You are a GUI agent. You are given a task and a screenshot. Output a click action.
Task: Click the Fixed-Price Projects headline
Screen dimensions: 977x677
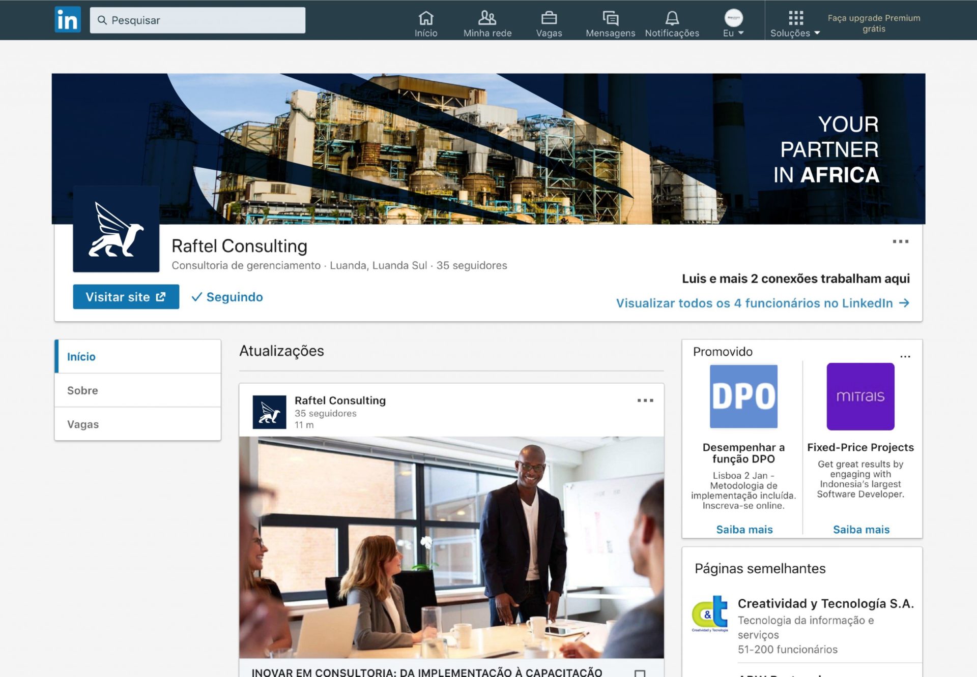click(860, 447)
